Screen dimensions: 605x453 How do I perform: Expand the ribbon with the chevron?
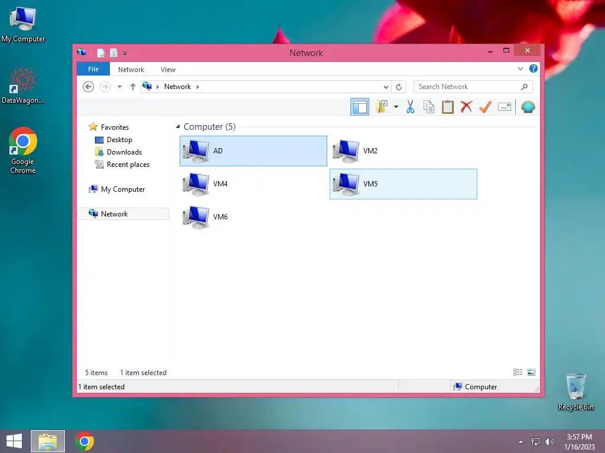tap(520, 69)
